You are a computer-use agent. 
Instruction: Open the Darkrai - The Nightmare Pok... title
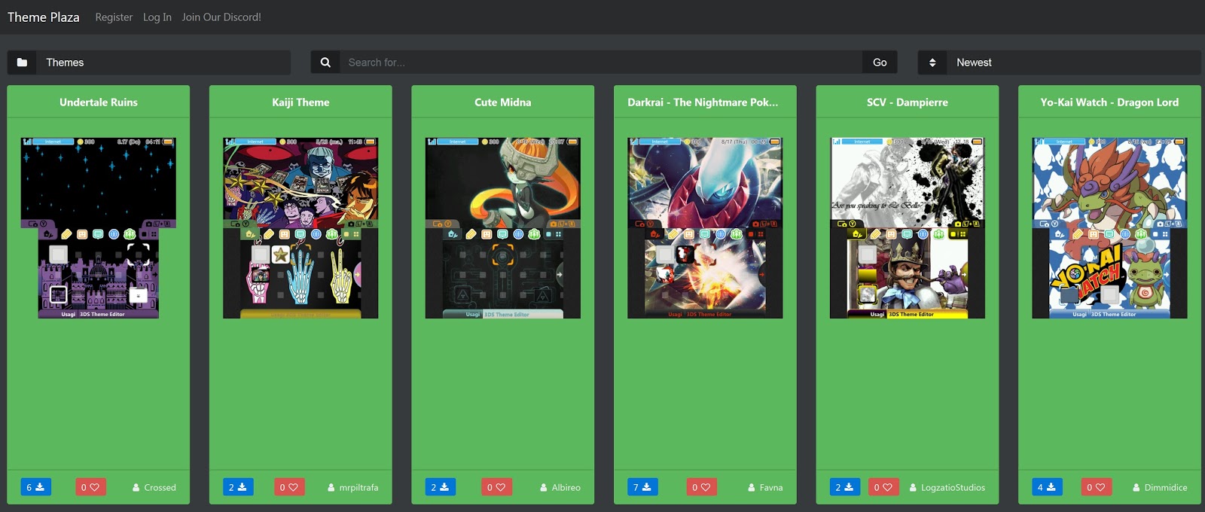tap(703, 102)
